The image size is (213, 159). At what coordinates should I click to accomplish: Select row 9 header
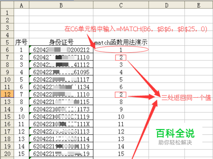click(x=7, y=72)
